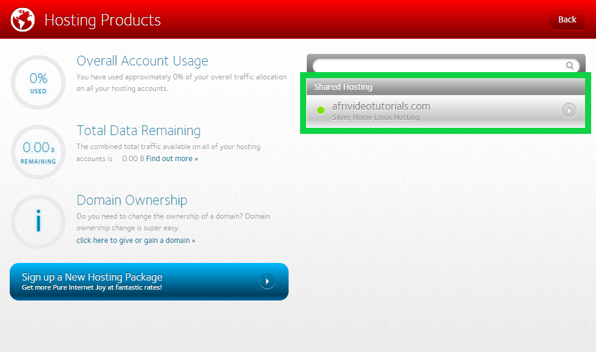Select the Domain Ownership heading

pos(132,200)
